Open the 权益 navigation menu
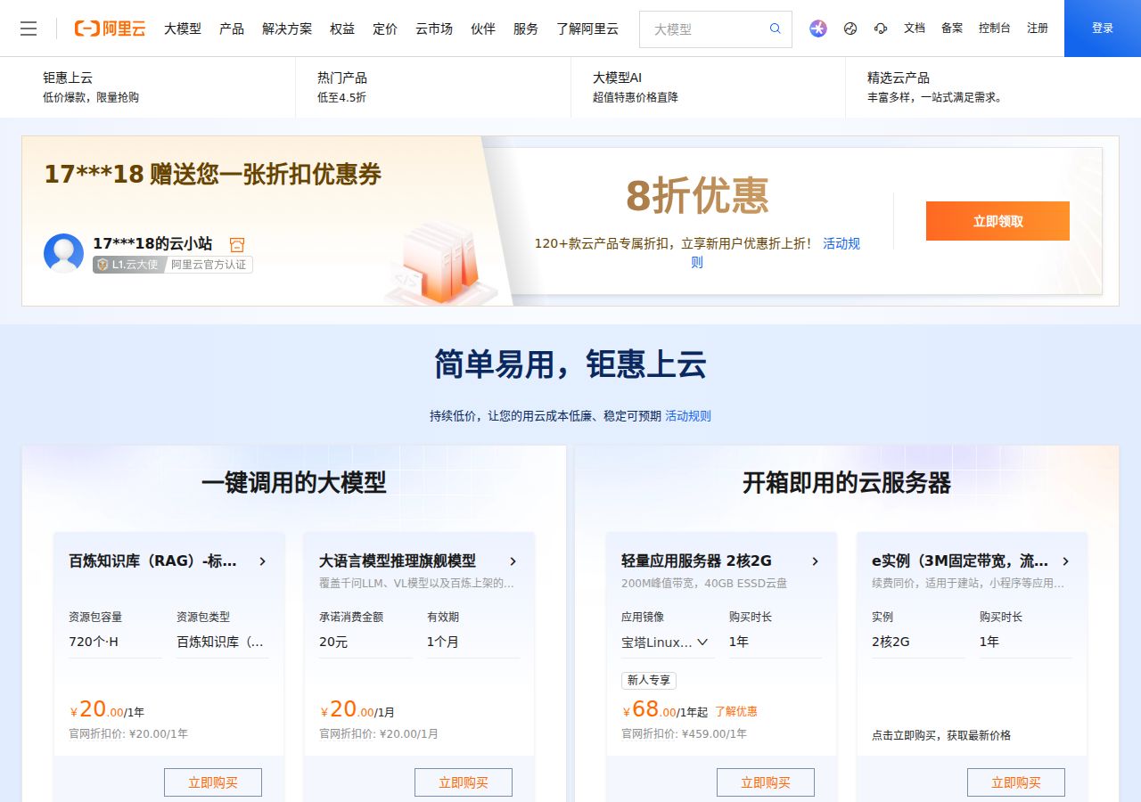 click(342, 29)
